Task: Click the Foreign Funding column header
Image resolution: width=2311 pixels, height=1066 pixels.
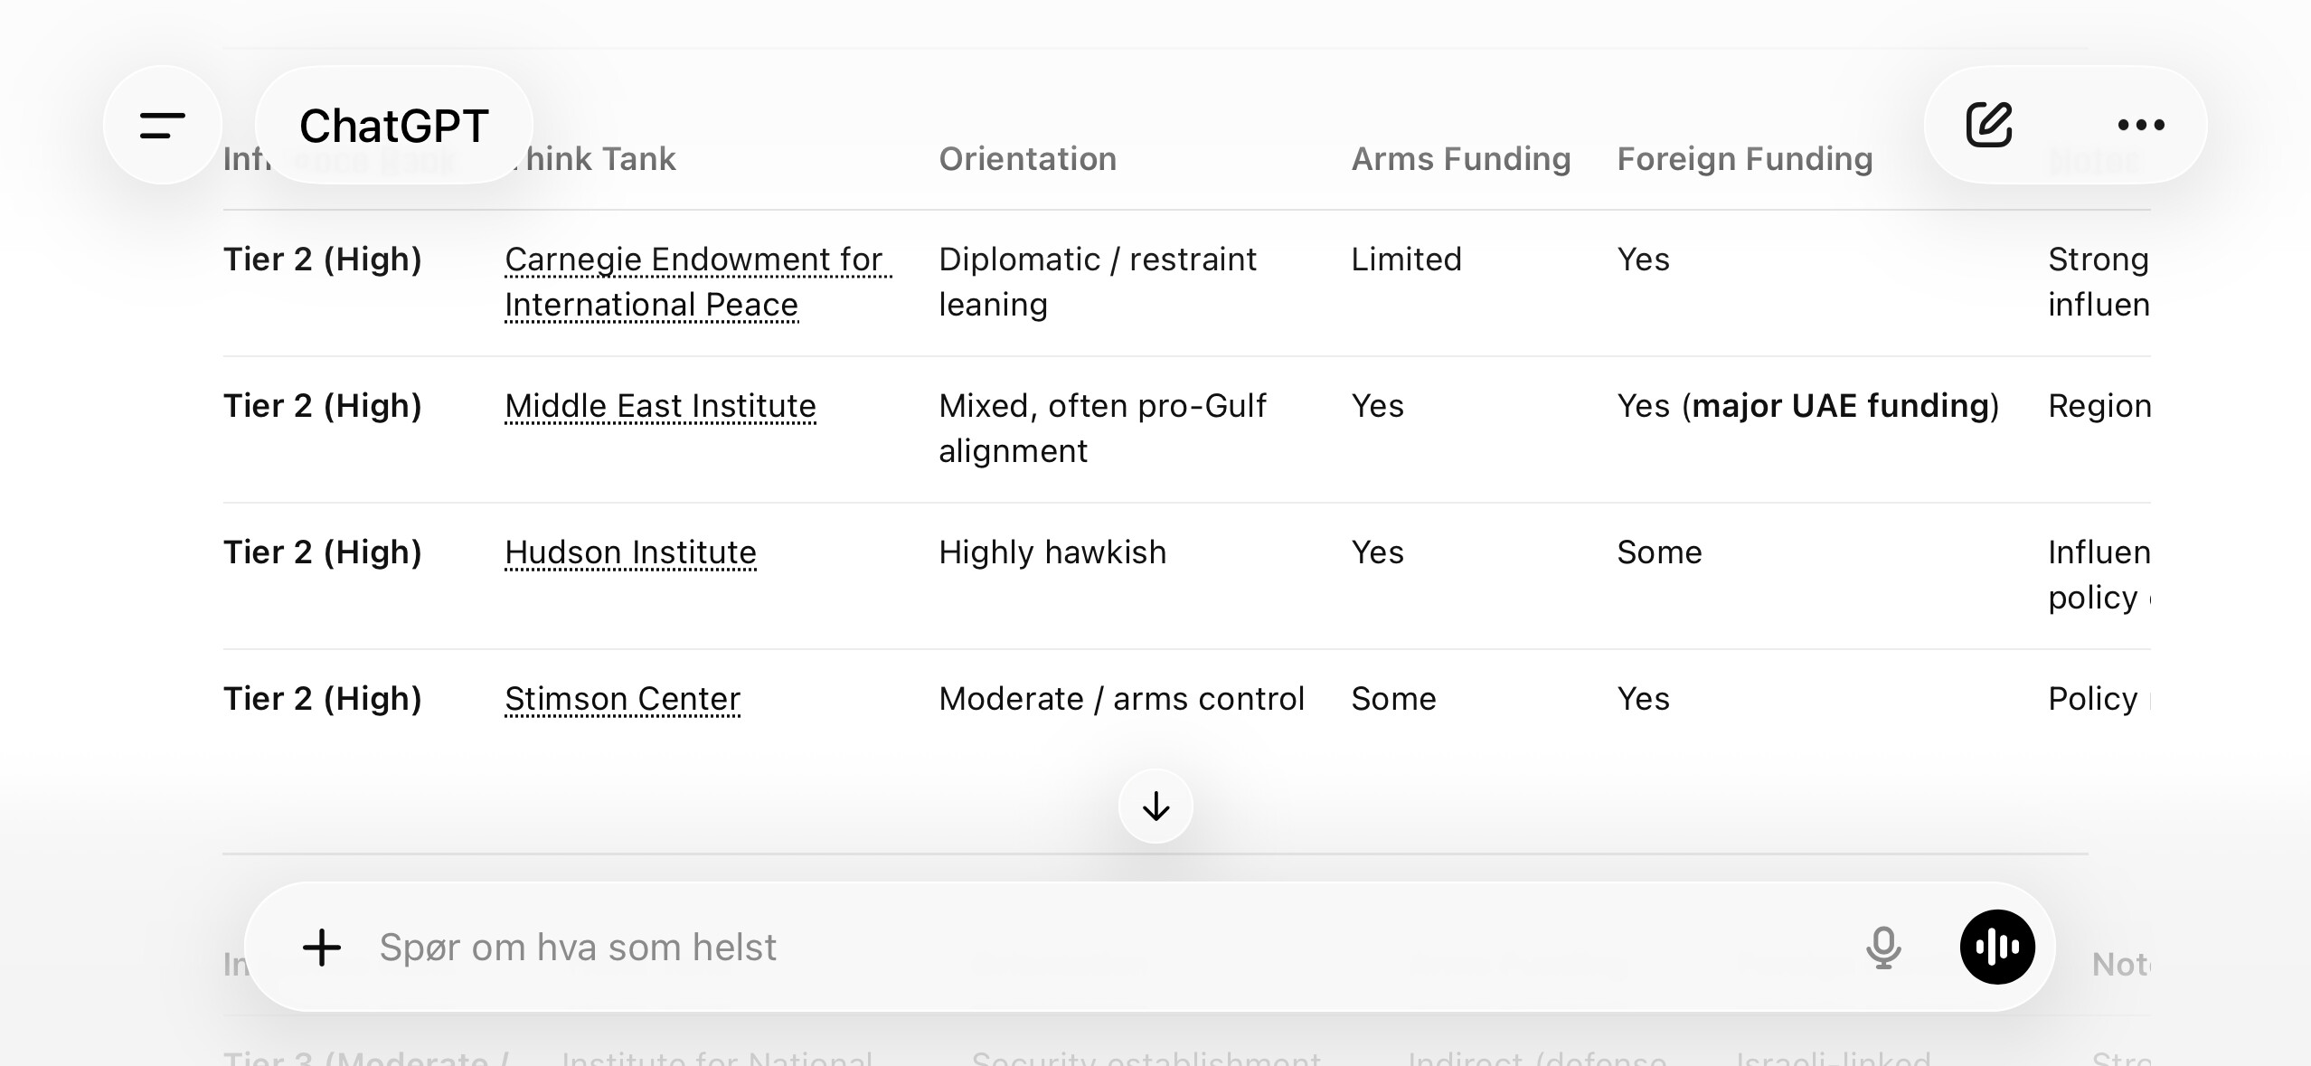Action: click(x=1744, y=159)
